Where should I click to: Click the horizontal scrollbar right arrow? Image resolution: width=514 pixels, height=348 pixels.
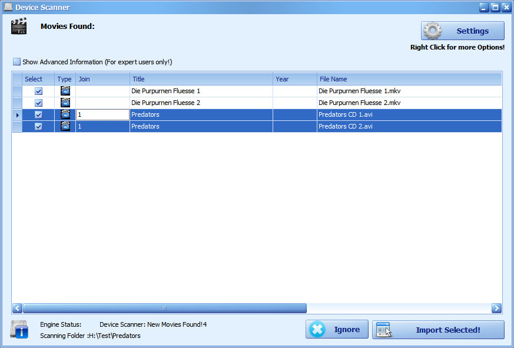pyautogui.click(x=496, y=308)
